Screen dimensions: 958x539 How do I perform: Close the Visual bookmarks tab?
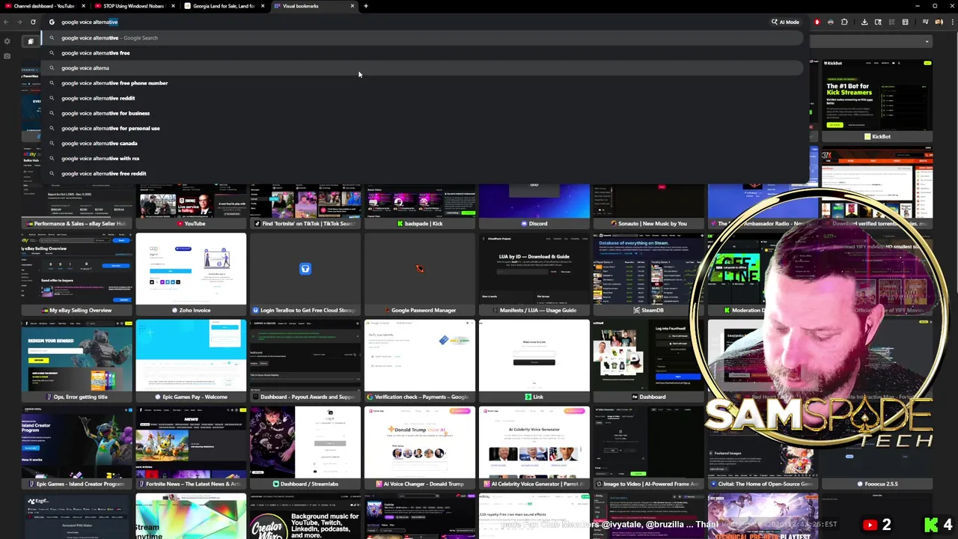352,6
